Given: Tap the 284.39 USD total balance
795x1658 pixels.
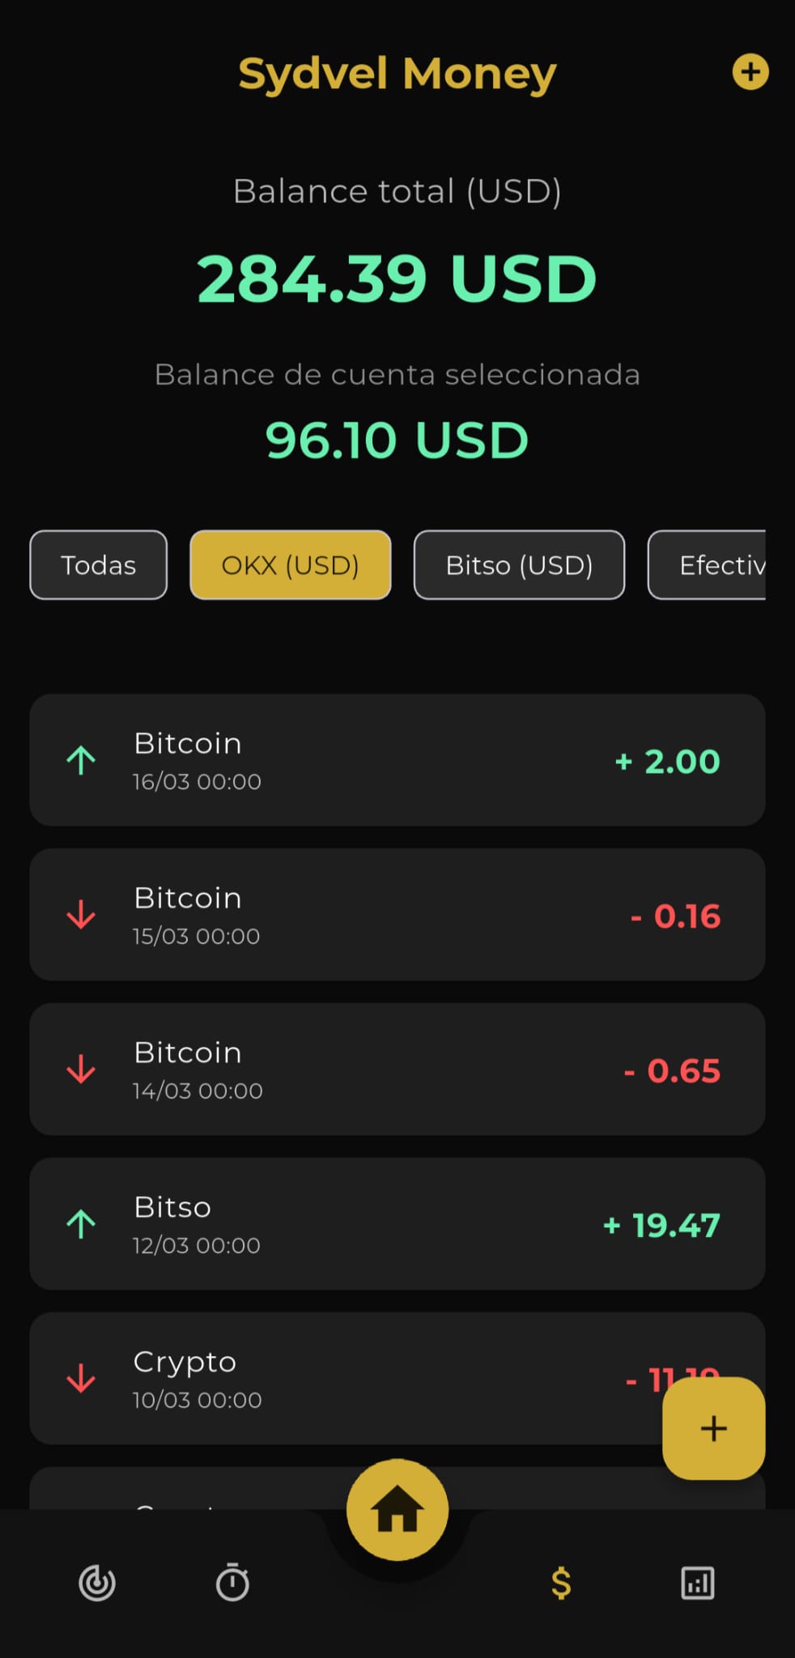Looking at the screenshot, I should [397, 279].
